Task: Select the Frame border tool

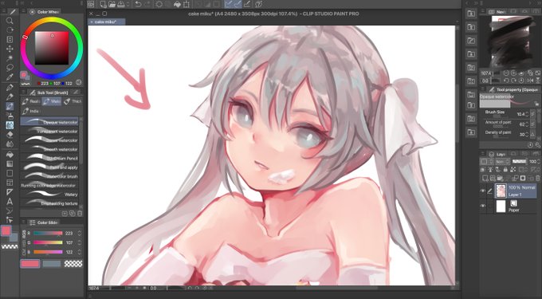Action: tap(10, 183)
